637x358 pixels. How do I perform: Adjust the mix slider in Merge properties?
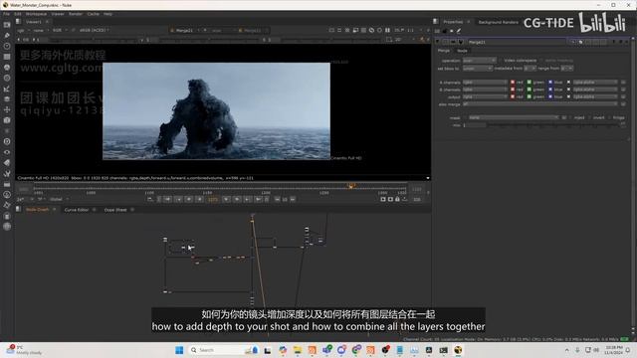(x=553, y=125)
